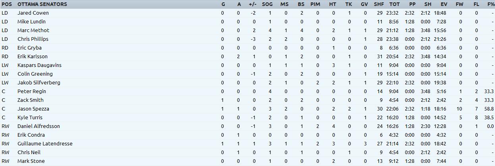Screen dimensions: 495x166
Task: Sort by the G goals column header
Action: point(223,4)
